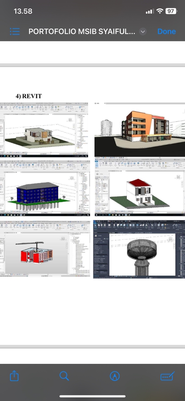Image resolution: width=185 pixels, height=401 pixels.
Task: Expand the document title dropdown chevron
Action: tap(143, 31)
